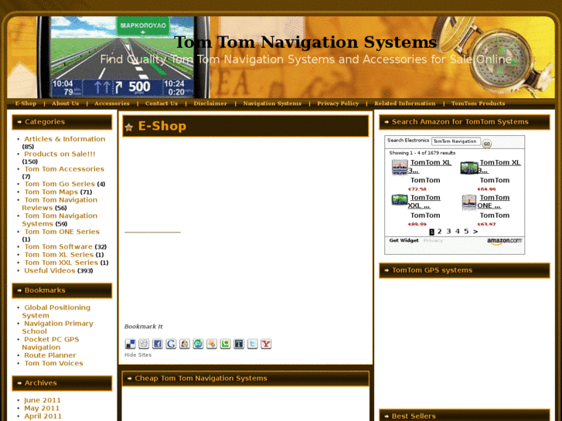Share via the Technorati bookmark icon
Viewport: 562px width, 421px height.
(239, 344)
